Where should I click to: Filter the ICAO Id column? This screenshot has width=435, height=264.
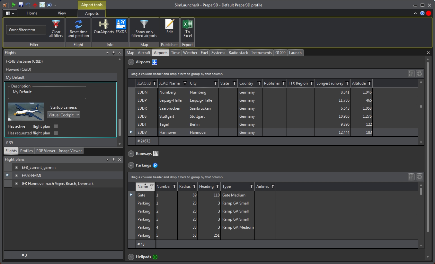pyautogui.click(x=155, y=84)
